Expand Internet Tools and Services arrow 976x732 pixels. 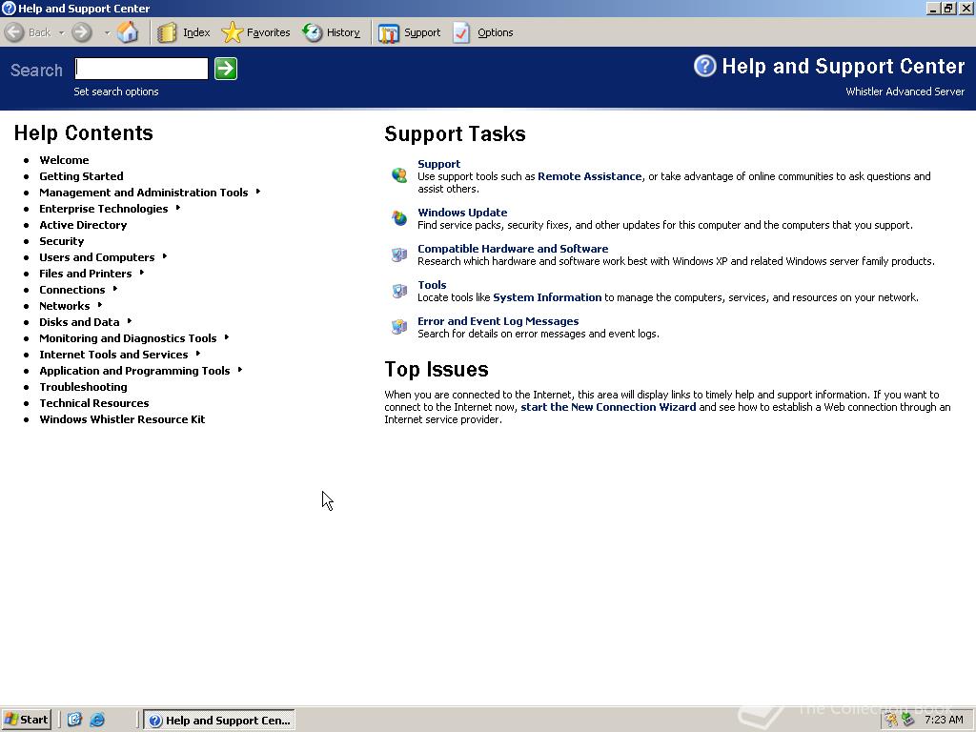(x=198, y=354)
